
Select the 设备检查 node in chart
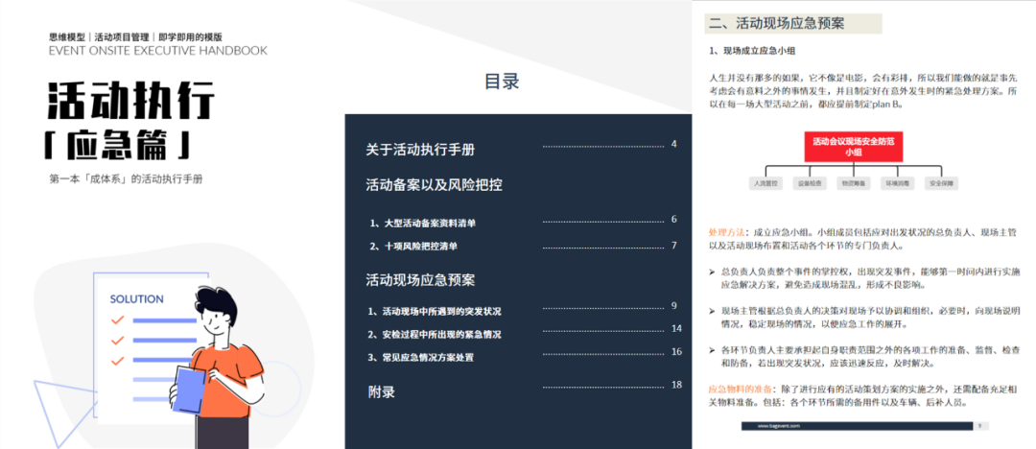point(810,183)
